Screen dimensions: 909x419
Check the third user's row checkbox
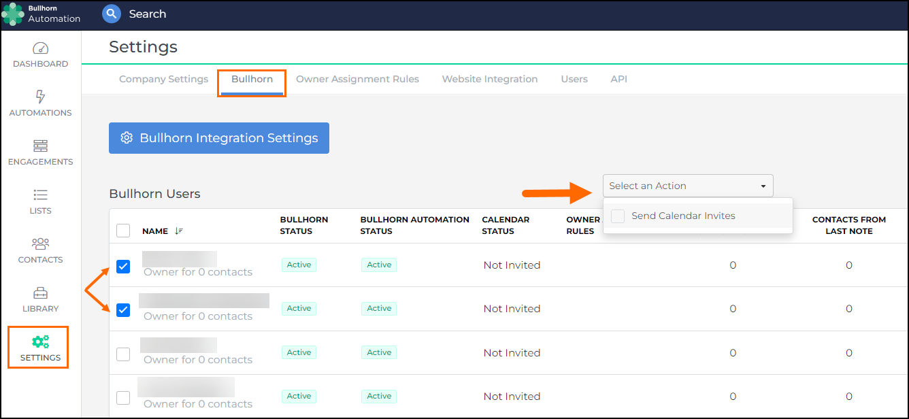pos(123,354)
